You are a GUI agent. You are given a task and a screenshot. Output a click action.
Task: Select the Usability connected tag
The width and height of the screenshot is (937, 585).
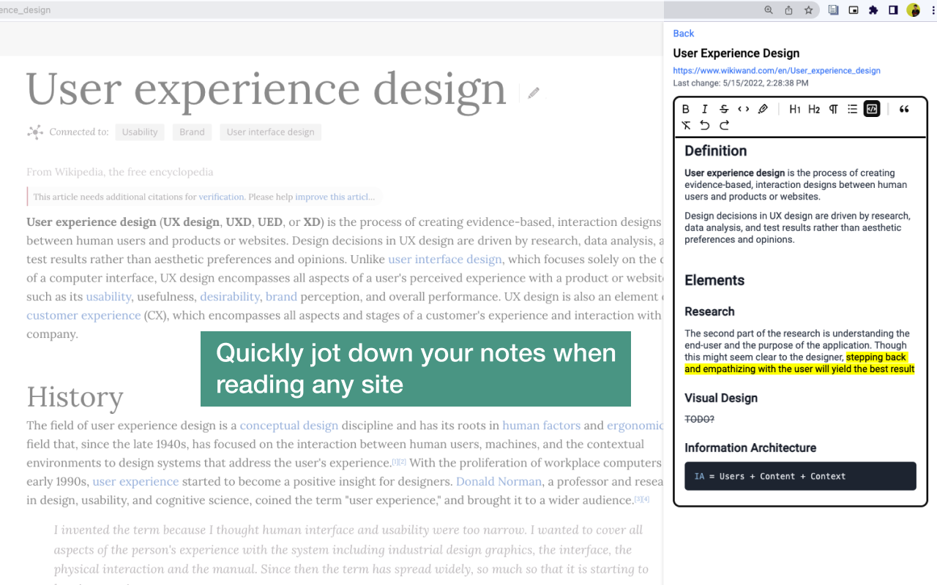coord(139,132)
